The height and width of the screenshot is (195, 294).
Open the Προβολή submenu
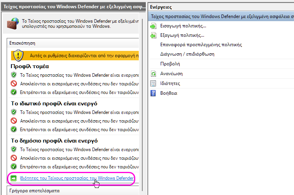(x=170, y=64)
